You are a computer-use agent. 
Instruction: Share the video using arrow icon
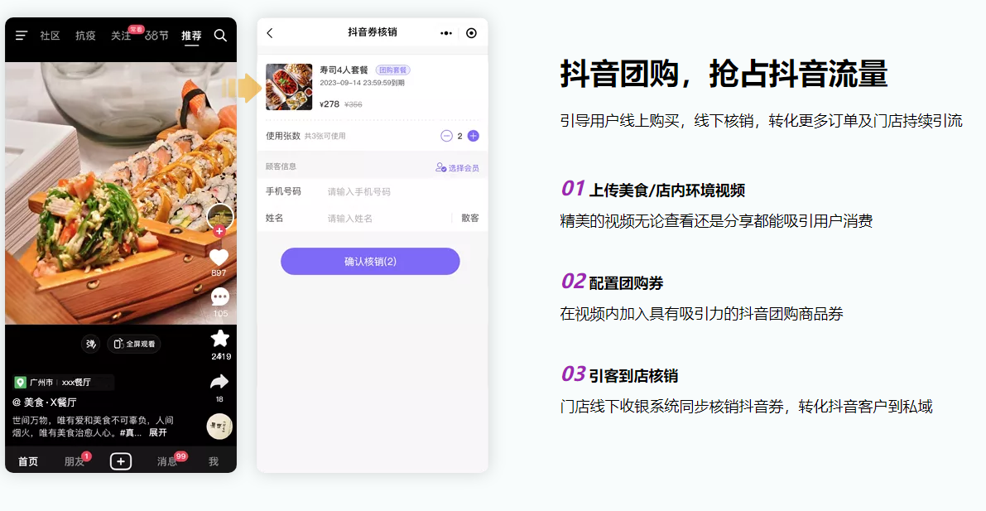pos(219,382)
